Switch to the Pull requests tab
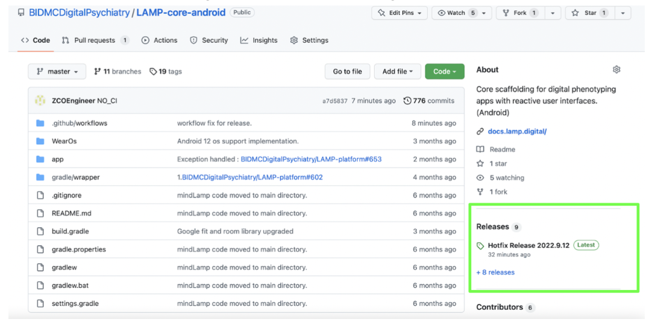646x322 pixels. 95,40
